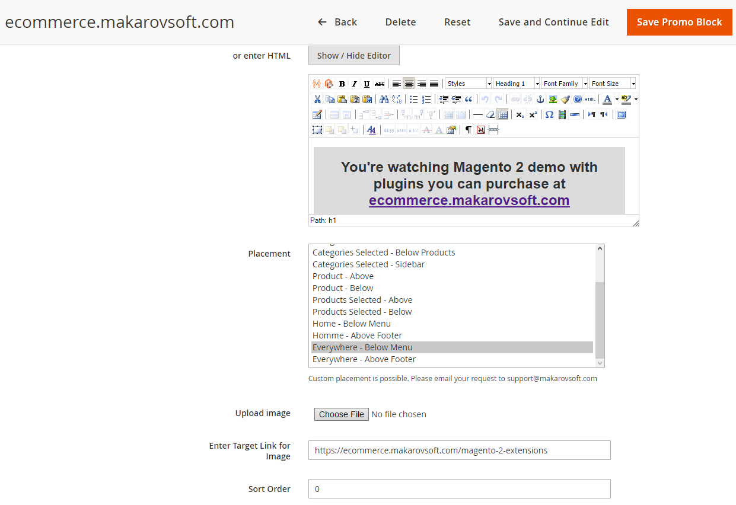Open ecommerce.makarovsoft.com link in editor content
736x505 pixels.
pyautogui.click(x=469, y=200)
